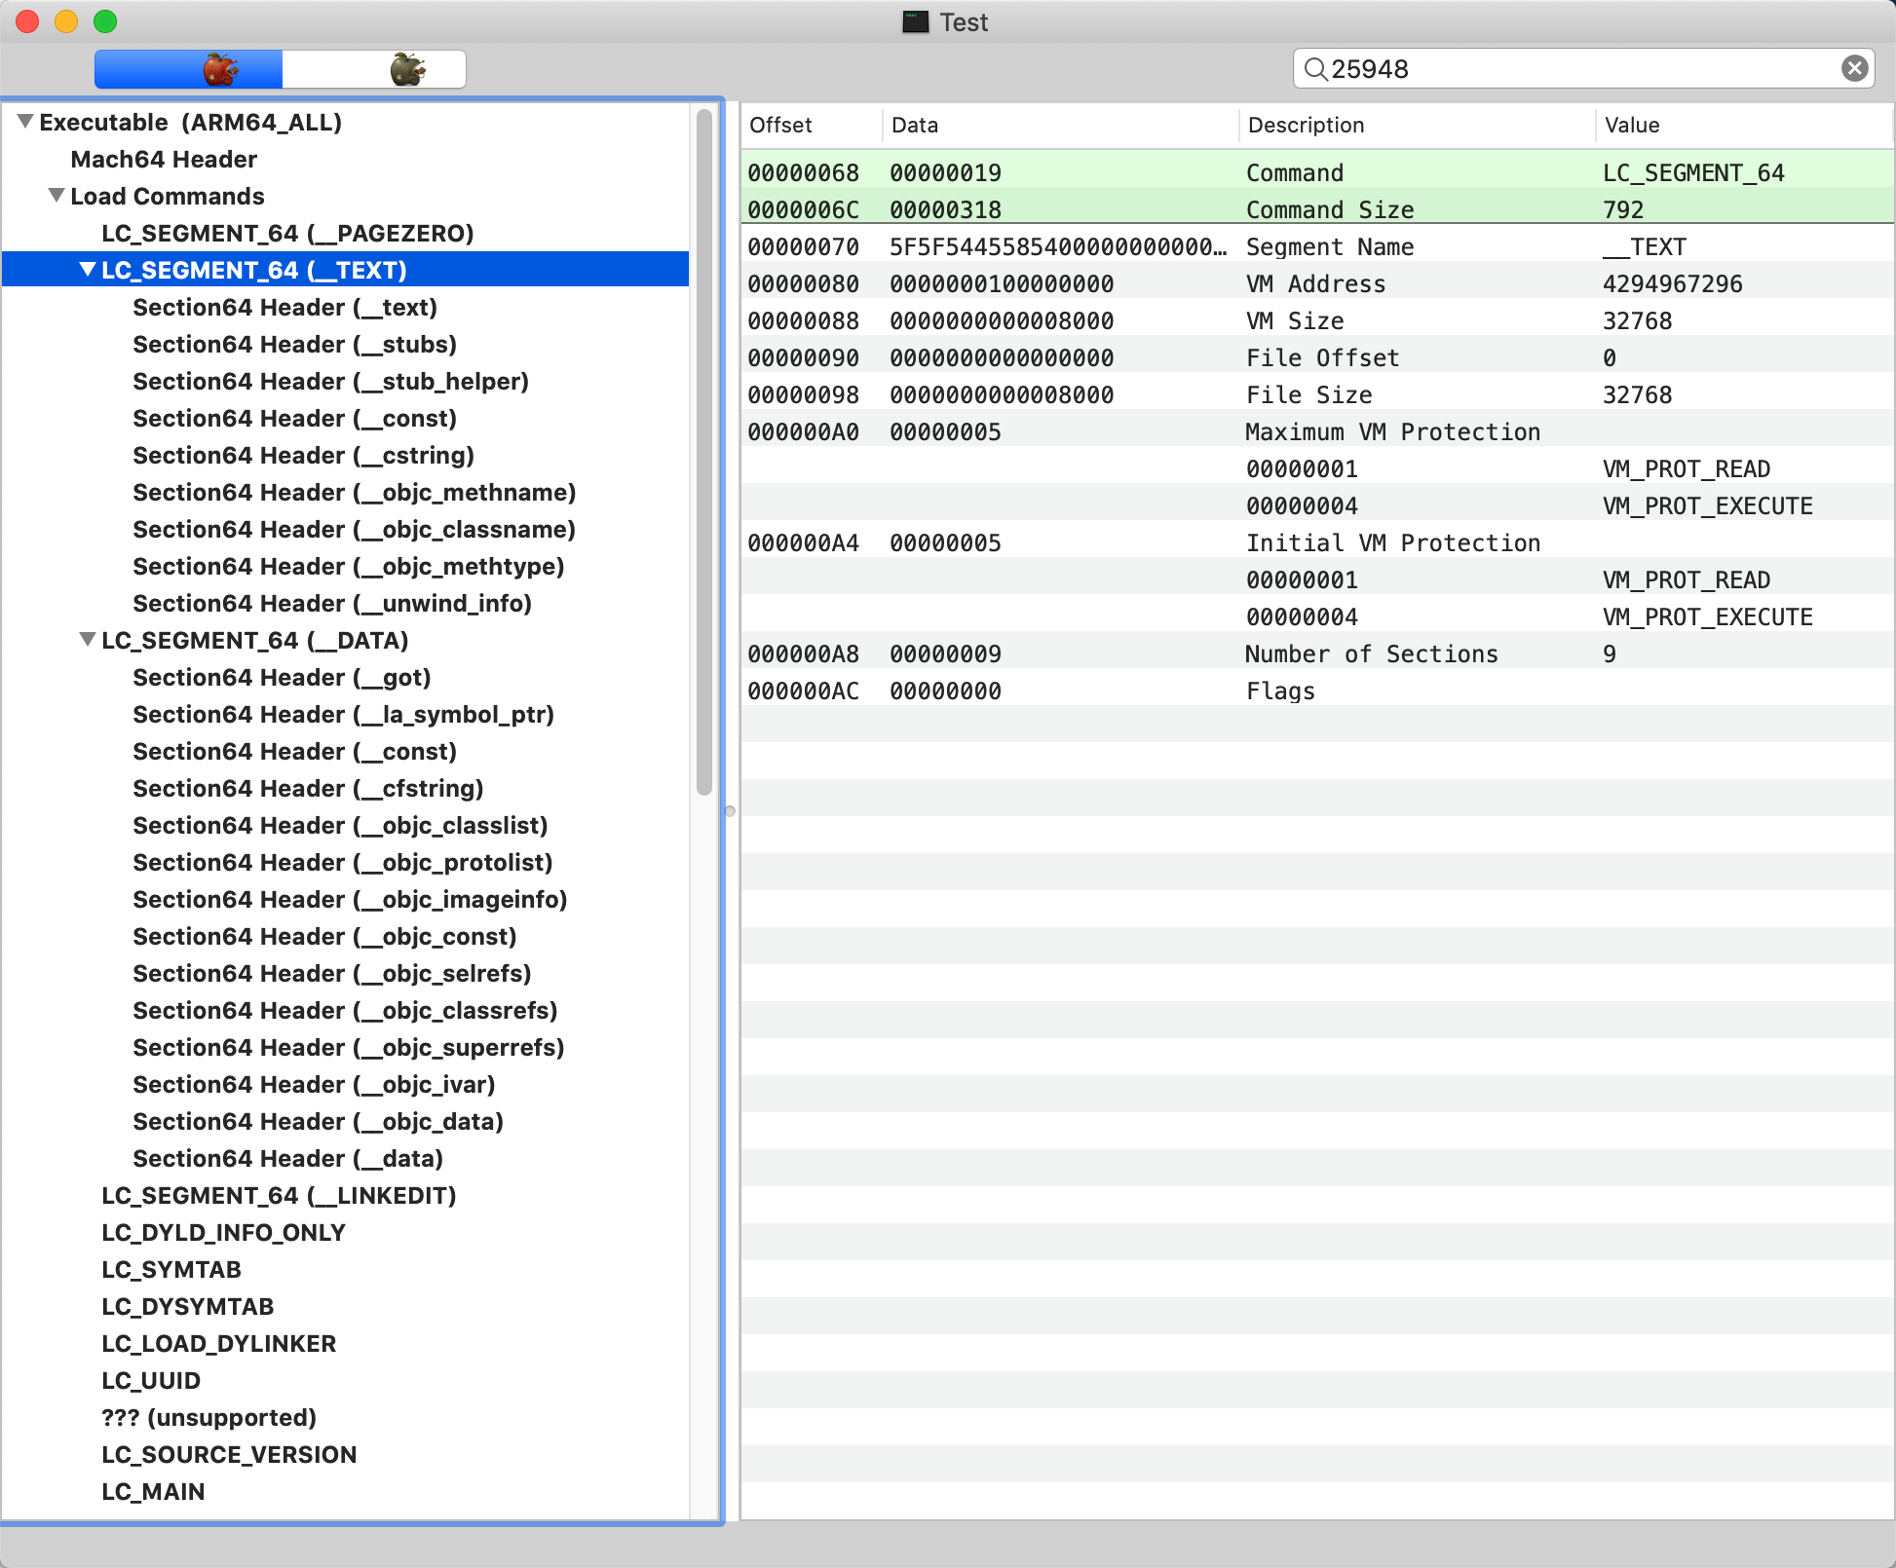Select Section64 Header (__objc_classrefs)

pos(345,1010)
